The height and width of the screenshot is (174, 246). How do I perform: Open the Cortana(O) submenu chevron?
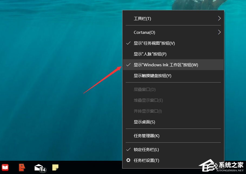pyautogui.click(x=219, y=32)
